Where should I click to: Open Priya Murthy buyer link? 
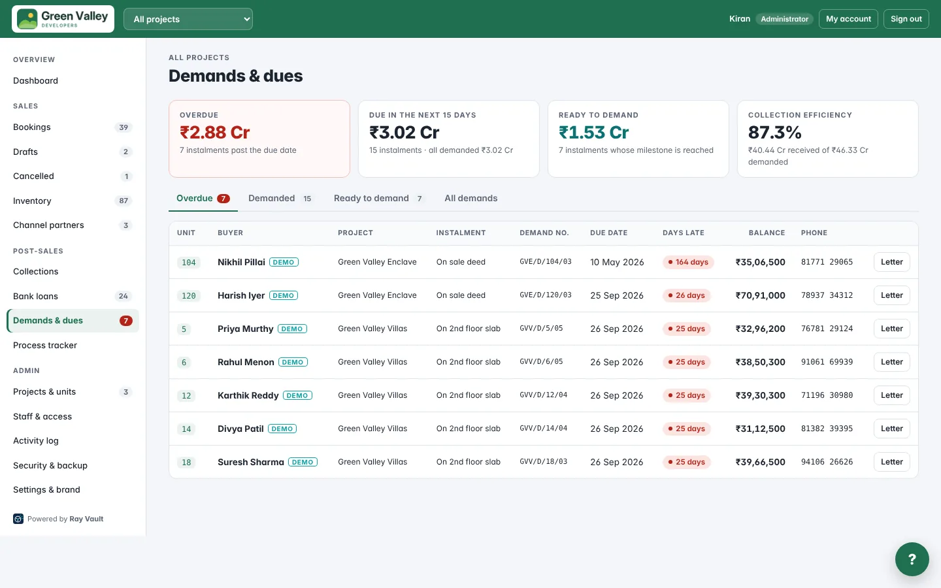[x=246, y=329]
